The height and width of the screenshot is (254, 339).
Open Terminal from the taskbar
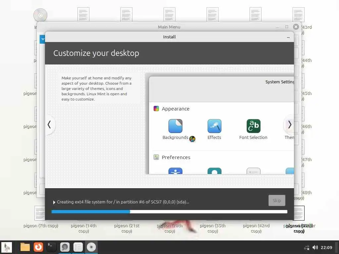[51, 247]
